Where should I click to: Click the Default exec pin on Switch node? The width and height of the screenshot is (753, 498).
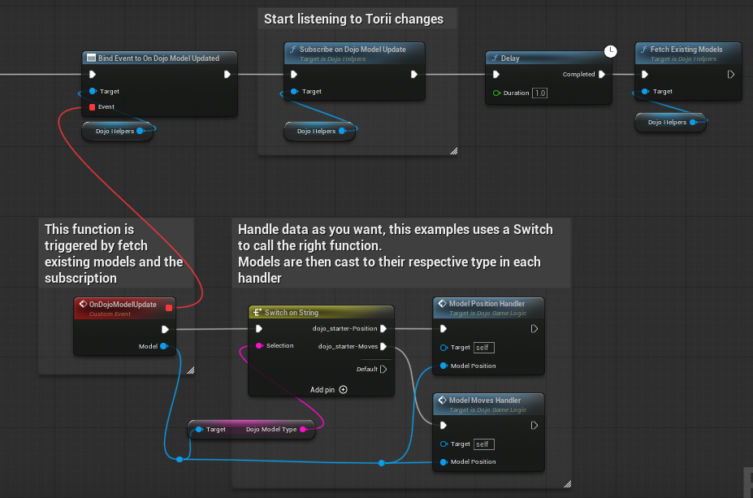[383, 369]
